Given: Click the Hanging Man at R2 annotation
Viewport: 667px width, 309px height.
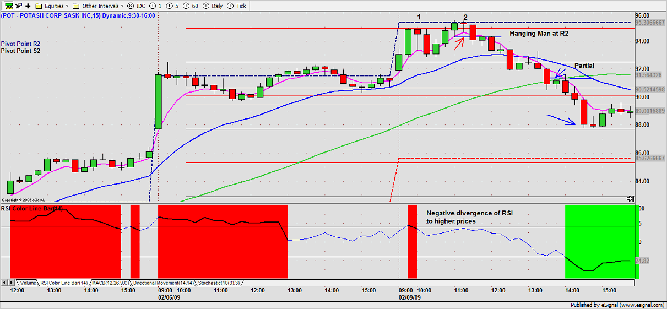Looking at the screenshot, I should [x=539, y=34].
